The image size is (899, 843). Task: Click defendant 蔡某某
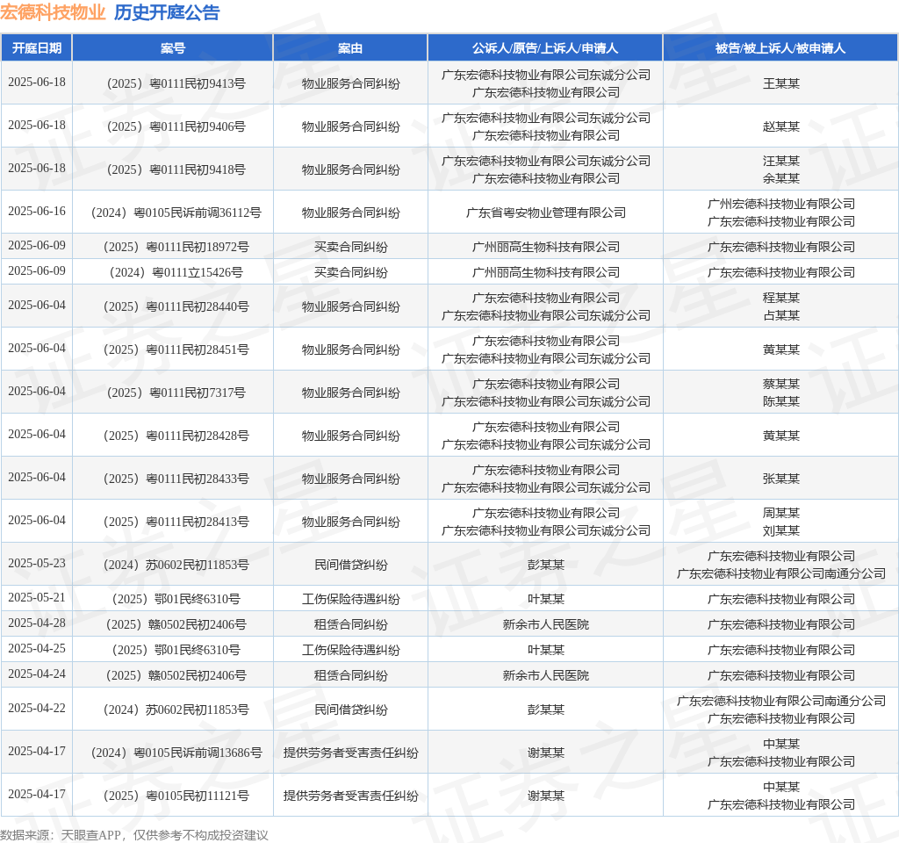point(780,385)
